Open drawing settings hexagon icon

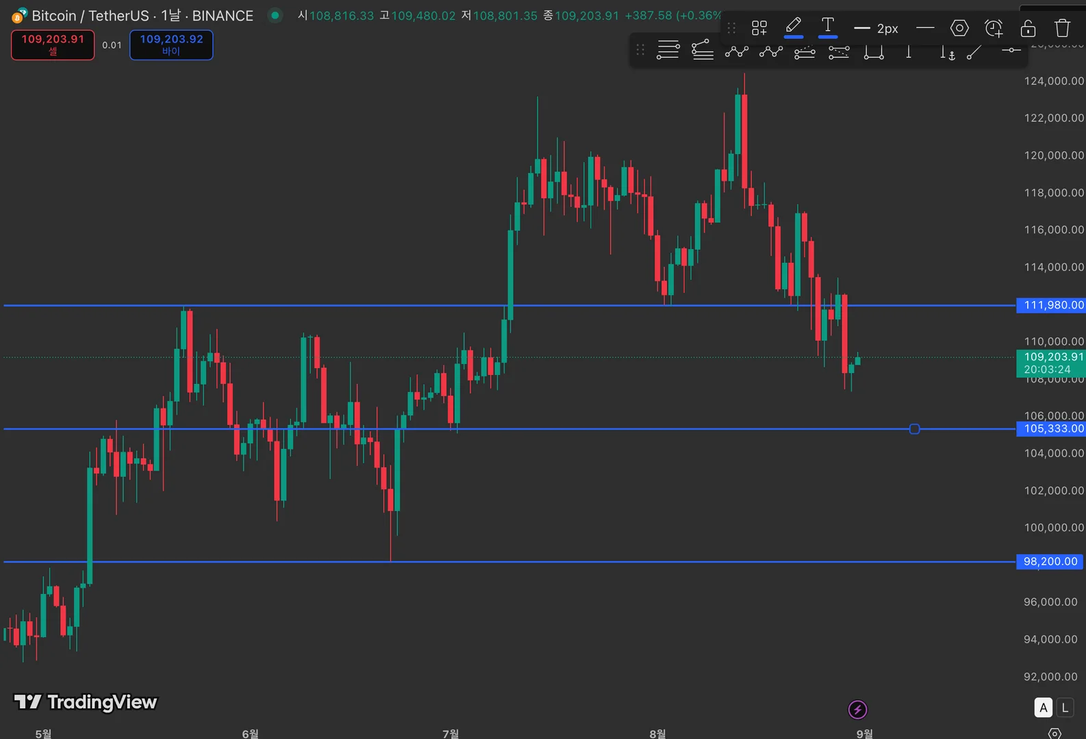click(x=959, y=28)
